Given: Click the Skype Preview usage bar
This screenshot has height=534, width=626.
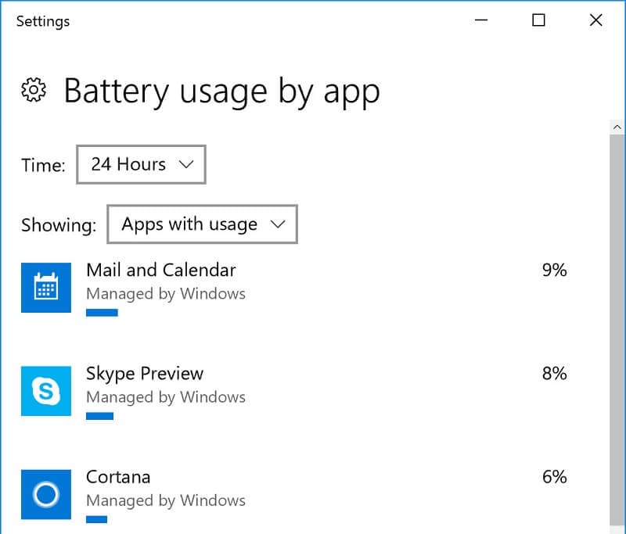Looking at the screenshot, I should point(100,417).
